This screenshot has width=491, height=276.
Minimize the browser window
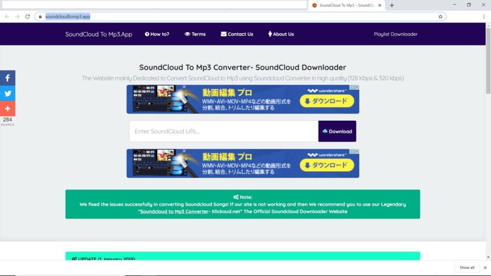coord(455,5)
